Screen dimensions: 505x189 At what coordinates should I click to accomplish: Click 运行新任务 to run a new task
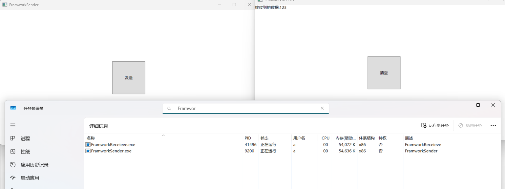(x=435, y=125)
